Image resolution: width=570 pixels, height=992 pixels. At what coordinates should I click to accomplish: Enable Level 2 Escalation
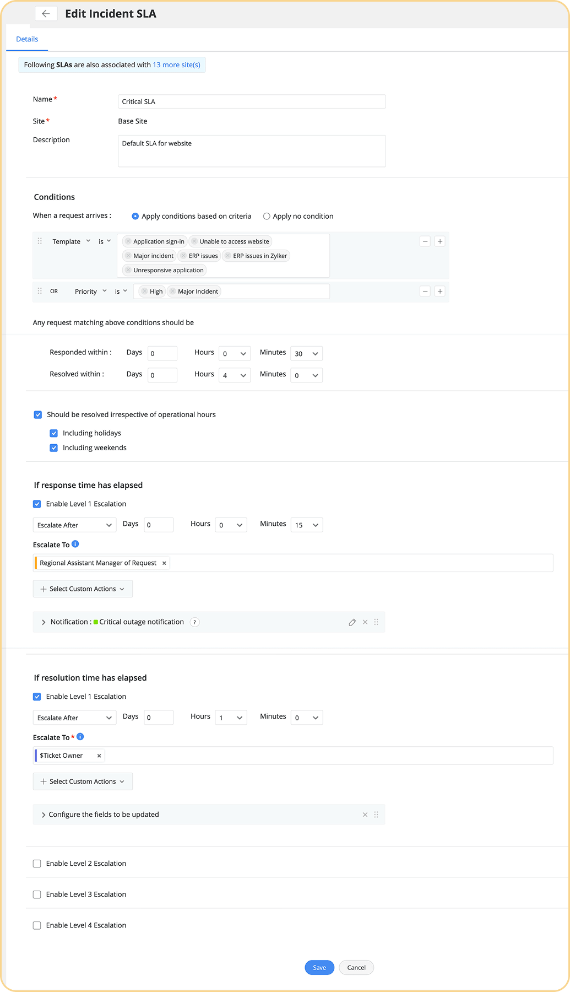pos(37,864)
